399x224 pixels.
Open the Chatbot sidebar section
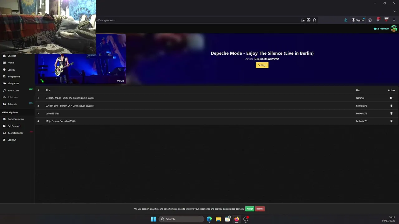(12, 56)
